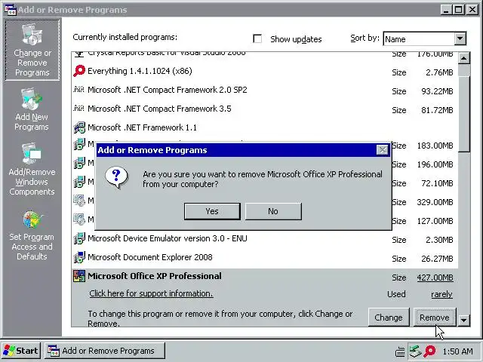Select Microsoft .NET Compact Framework 2.0 SP2
The width and height of the screenshot is (483, 362).
coord(265,90)
